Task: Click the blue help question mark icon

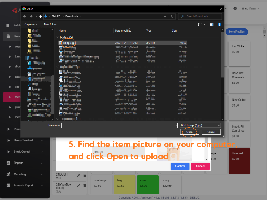Action: click(219, 24)
